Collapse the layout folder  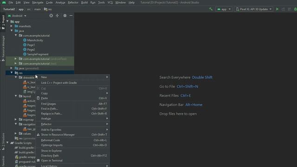pyautogui.click(x=16, y=96)
